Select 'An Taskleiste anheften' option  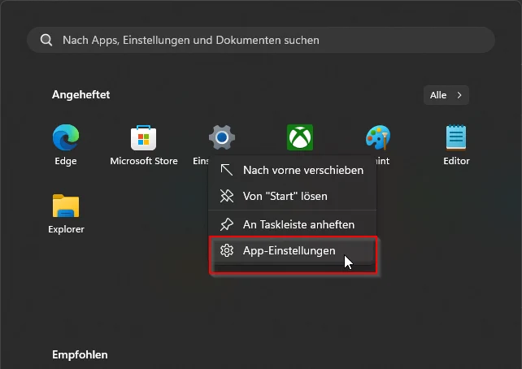[x=293, y=224]
